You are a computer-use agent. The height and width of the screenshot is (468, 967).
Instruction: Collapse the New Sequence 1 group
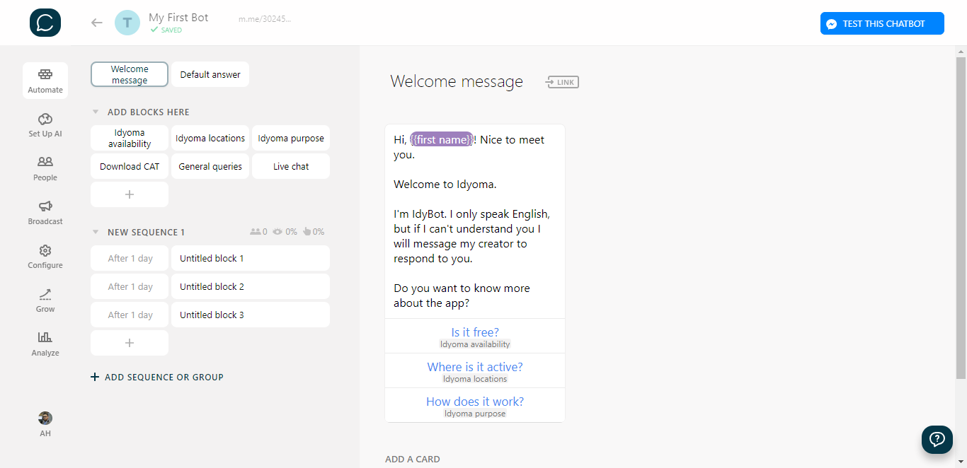(96, 232)
